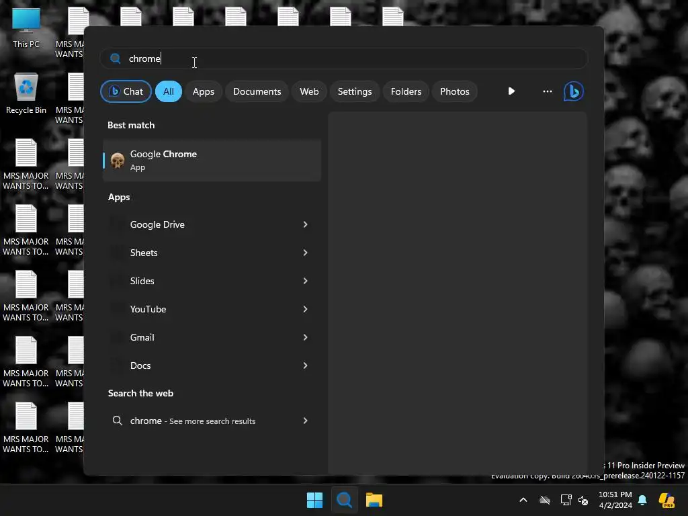Click the Bing Chat icon at top right
This screenshot has width=688, height=516.
(x=573, y=91)
